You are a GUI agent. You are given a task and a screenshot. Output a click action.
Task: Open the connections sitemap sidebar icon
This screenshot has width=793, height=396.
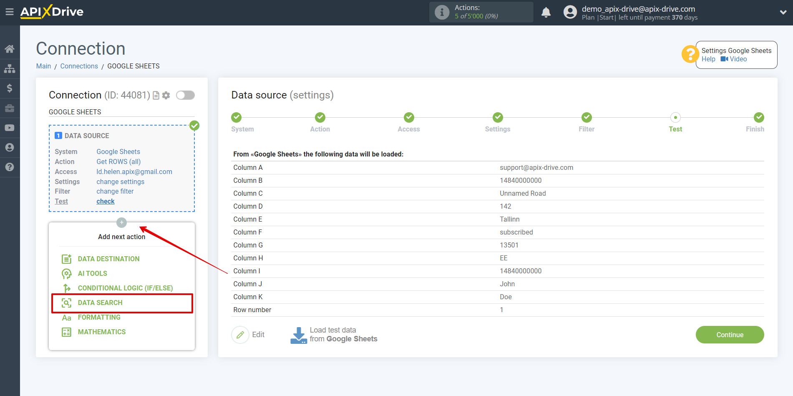tap(10, 68)
